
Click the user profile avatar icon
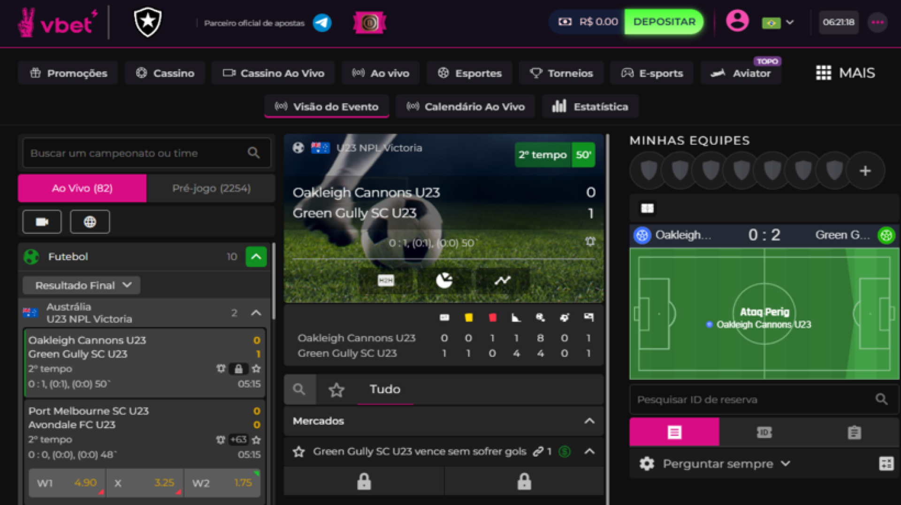pyautogui.click(x=737, y=21)
